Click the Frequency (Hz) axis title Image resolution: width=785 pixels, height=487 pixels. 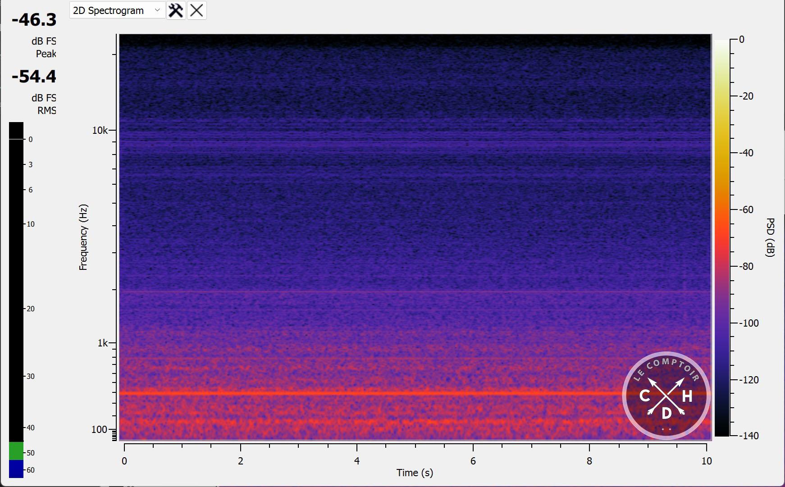83,237
